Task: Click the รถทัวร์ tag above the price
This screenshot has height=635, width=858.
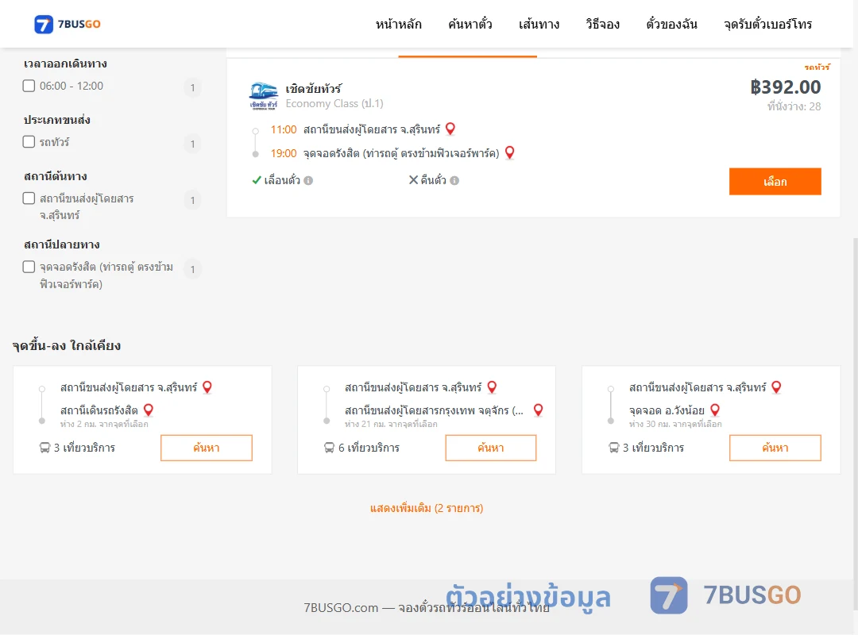Action: pyautogui.click(x=817, y=67)
